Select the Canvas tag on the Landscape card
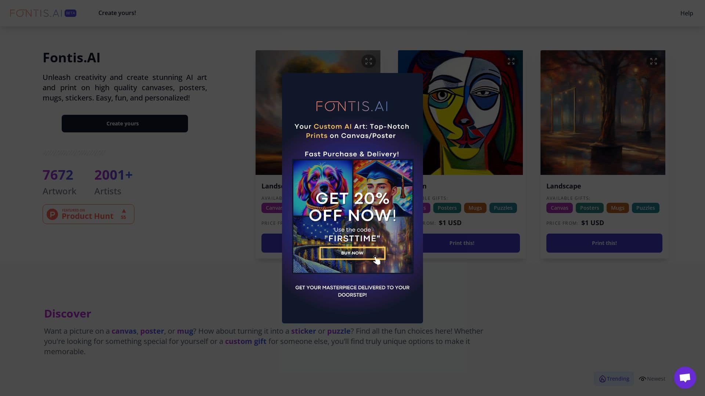This screenshot has width=705, height=396. pos(559,208)
